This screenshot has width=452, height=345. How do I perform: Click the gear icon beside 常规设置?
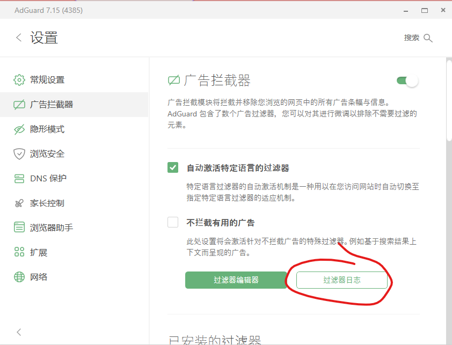click(x=19, y=80)
